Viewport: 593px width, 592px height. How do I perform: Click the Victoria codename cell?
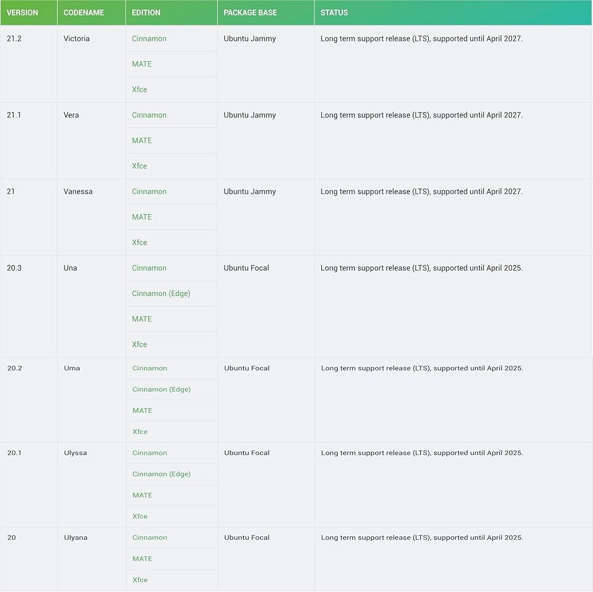(76, 39)
